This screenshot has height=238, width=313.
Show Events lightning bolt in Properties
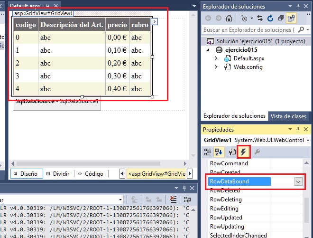[x=243, y=152]
